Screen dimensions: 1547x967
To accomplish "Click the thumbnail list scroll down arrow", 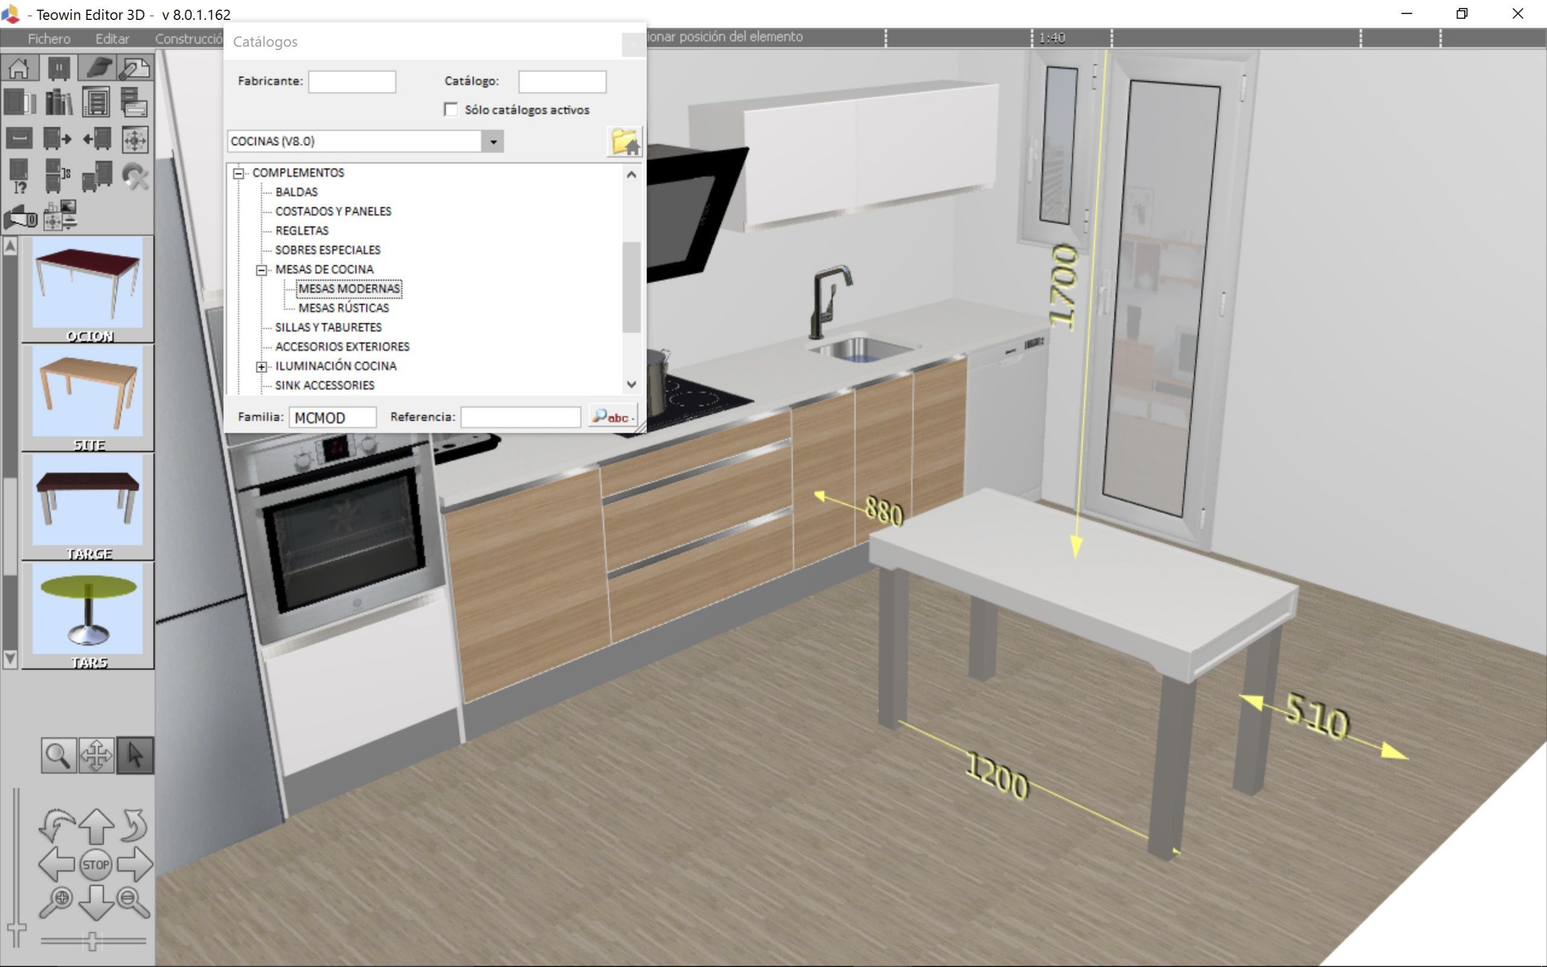I will click(10, 658).
